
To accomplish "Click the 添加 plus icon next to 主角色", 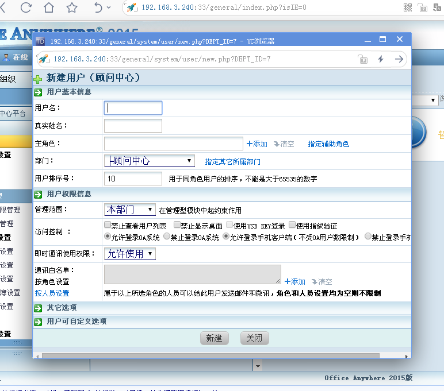I will pos(250,144).
